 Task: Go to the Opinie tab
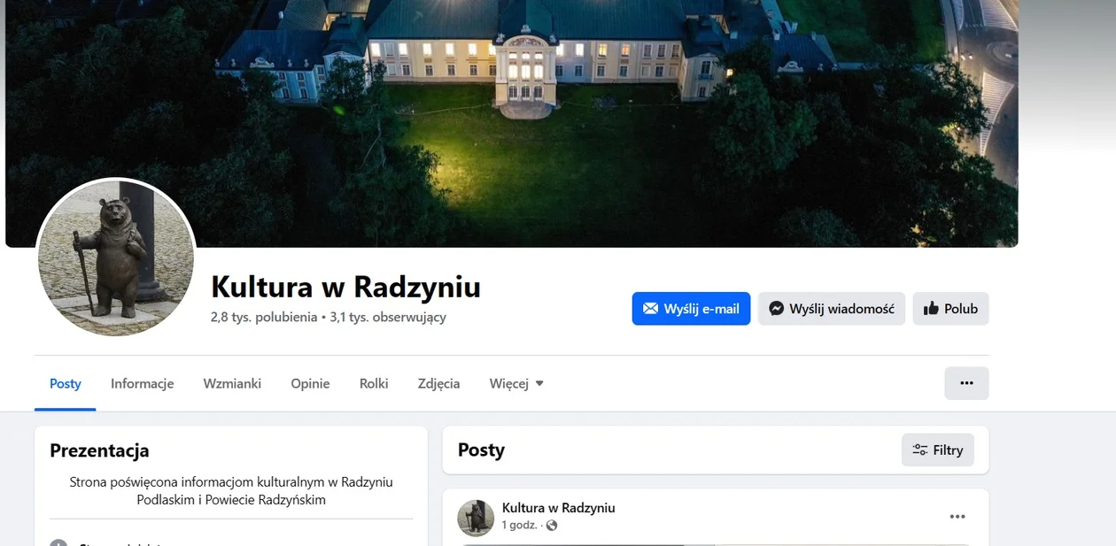coord(310,383)
